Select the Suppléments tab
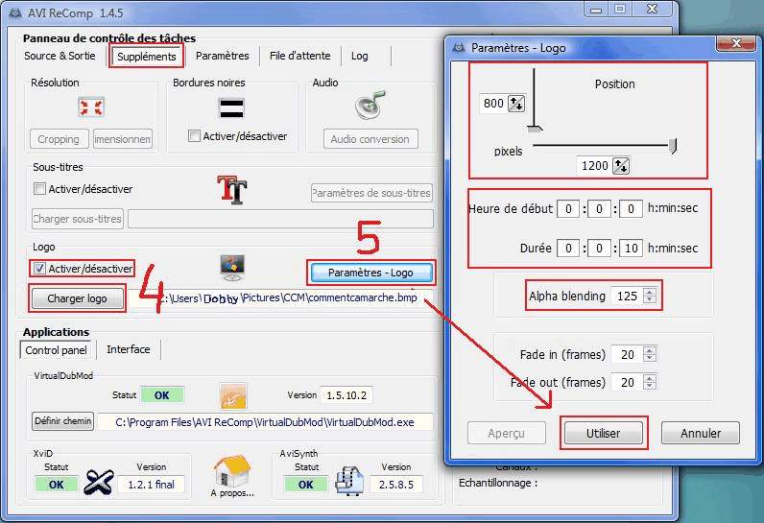The image size is (764, 523). 147,57
